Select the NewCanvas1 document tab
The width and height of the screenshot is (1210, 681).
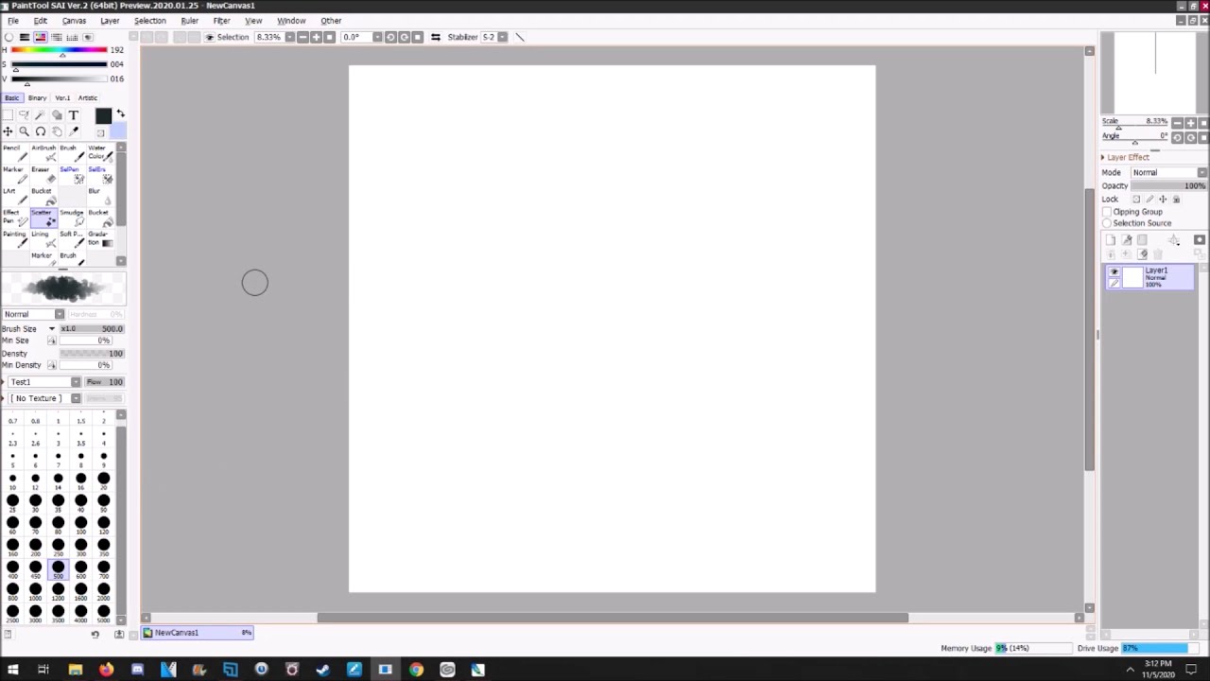click(x=198, y=633)
